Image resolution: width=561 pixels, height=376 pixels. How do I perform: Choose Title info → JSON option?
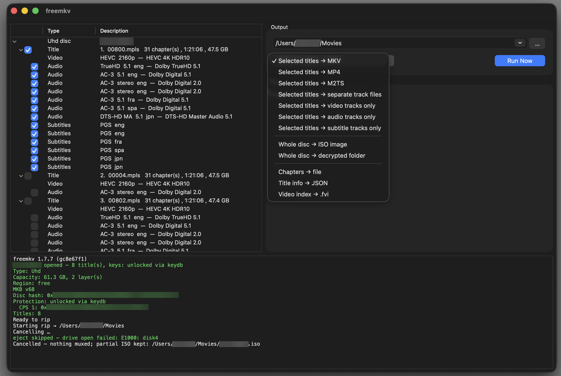pos(328,183)
